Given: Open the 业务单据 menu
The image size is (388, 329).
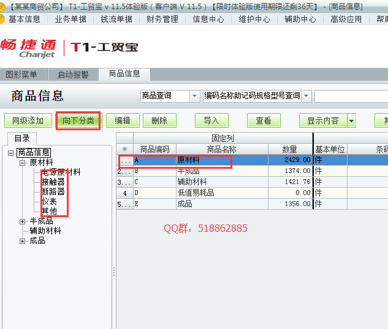Looking at the screenshot, I should click(70, 19).
